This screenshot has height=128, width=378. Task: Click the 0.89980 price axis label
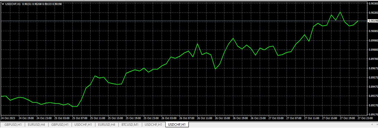pyautogui.click(x=373, y=41)
